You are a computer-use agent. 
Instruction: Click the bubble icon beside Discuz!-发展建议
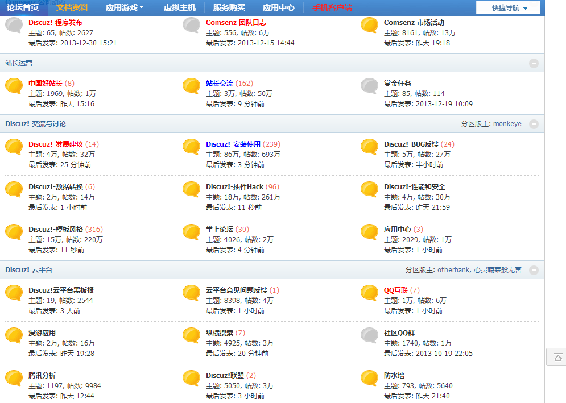pos(14,147)
